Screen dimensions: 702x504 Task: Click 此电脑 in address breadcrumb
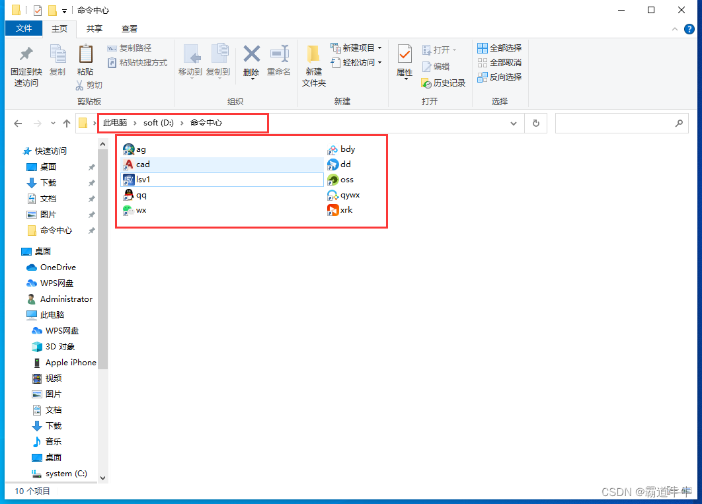pyautogui.click(x=115, y=123)
